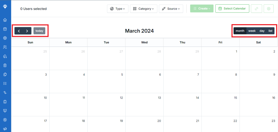Expand the Type filter dropdown

[x=118, y=9]
